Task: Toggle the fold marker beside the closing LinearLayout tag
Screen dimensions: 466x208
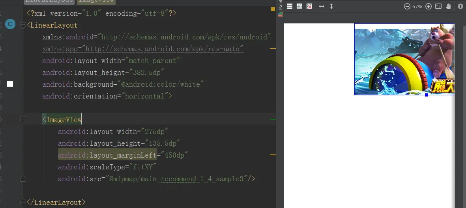Action: 23,202
